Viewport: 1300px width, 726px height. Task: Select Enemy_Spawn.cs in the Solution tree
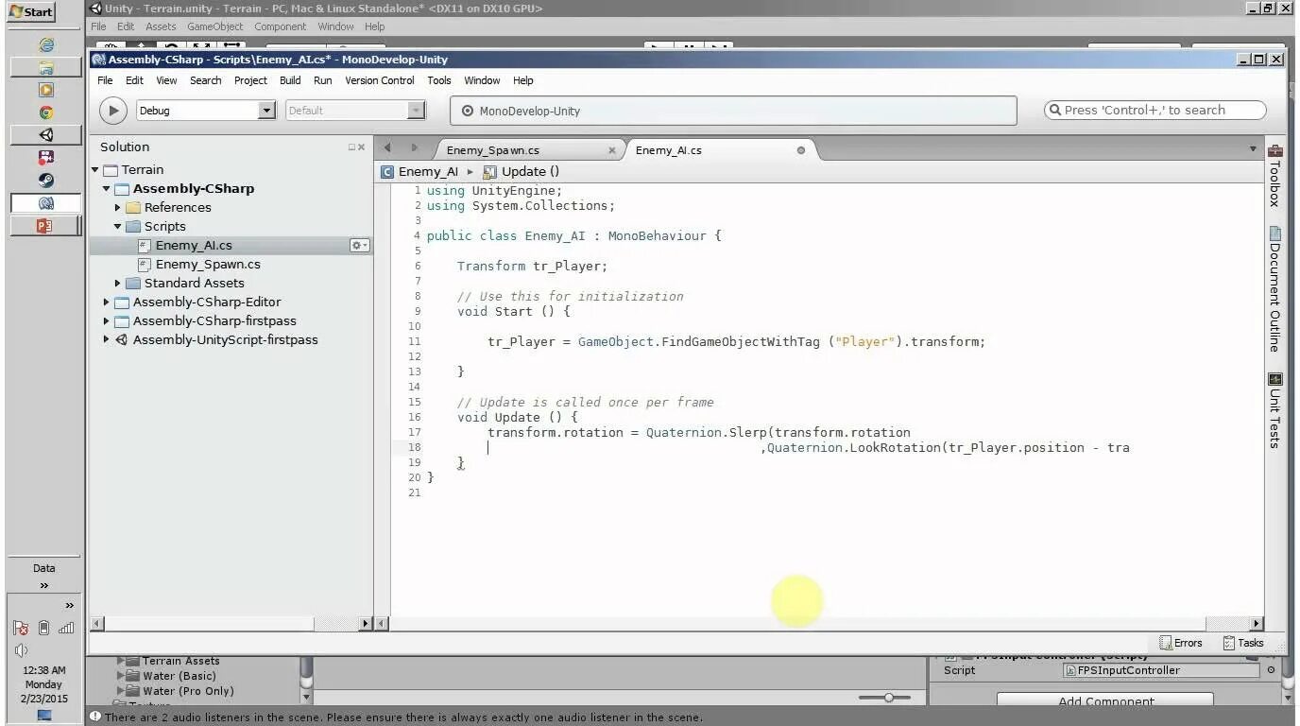click(208, 265)
